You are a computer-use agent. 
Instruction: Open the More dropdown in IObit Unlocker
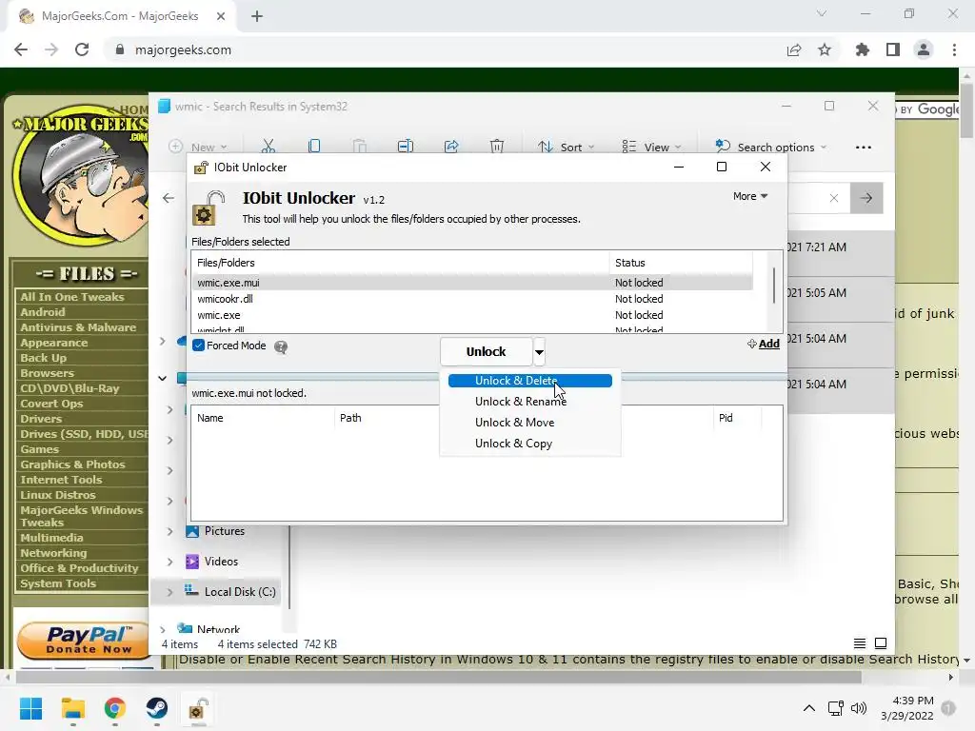click(x=750, y=196)
